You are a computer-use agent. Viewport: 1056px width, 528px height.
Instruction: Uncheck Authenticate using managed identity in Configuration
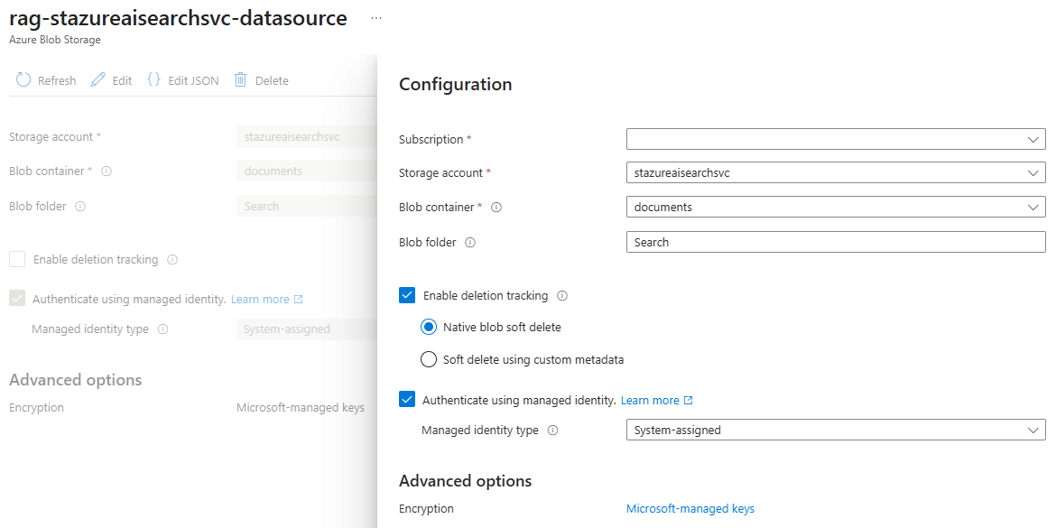tap(407, 399)
